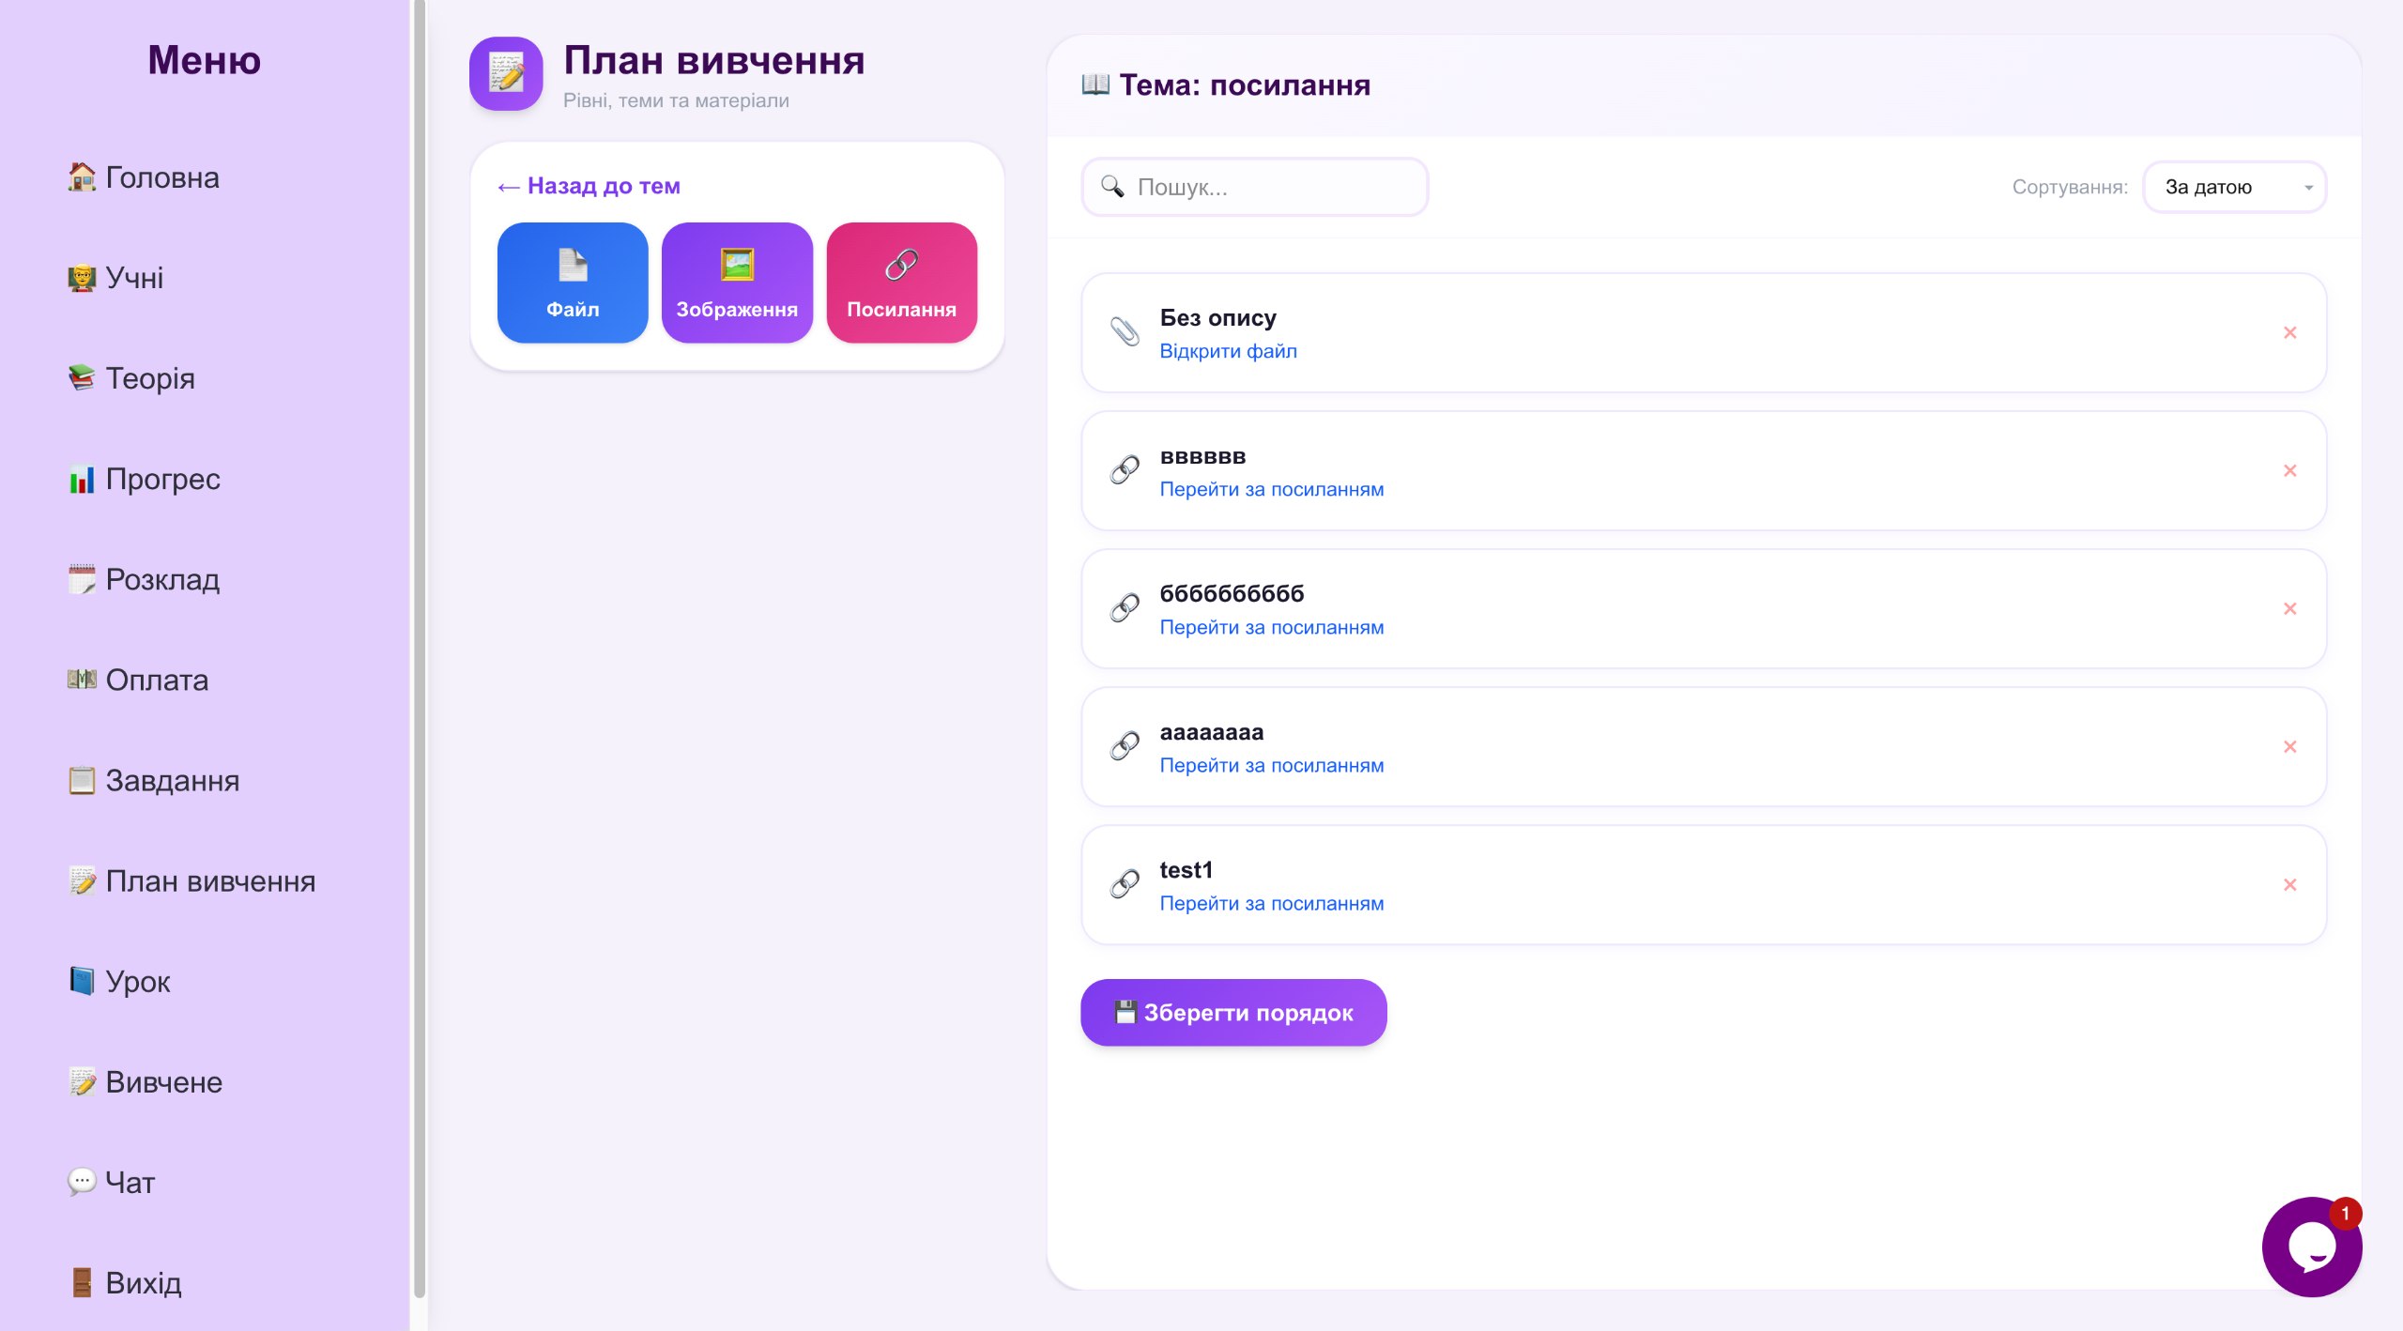Click the blue book icon beside Урок
This screenshot has width=2403, height=1331.
click(x=82, y=980)
